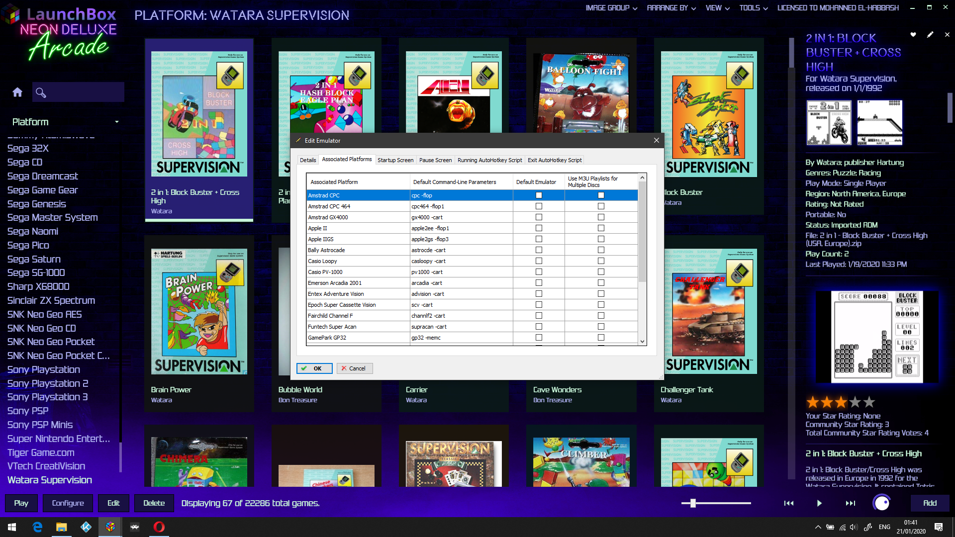Rate game with fifth star
Image resolution: width=955 pixels, height=537 pixels.
pyautogui.click(x=869, y=402)
